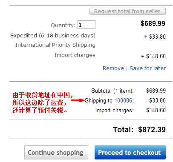Image resolution: width=173 pixels, height=162 pixels.
Task: Select the Expedited (6-18 business days) text
Action: click(x=53, y=35)
